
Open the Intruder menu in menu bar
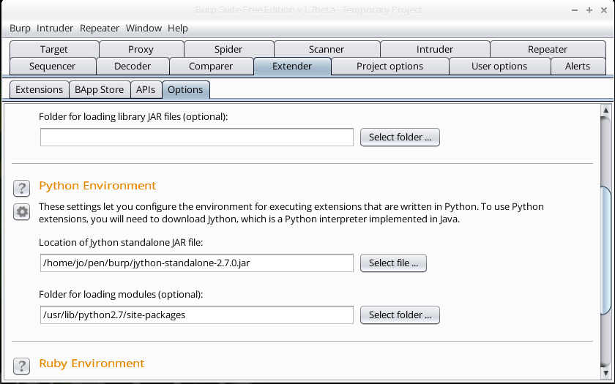(55, 28)
